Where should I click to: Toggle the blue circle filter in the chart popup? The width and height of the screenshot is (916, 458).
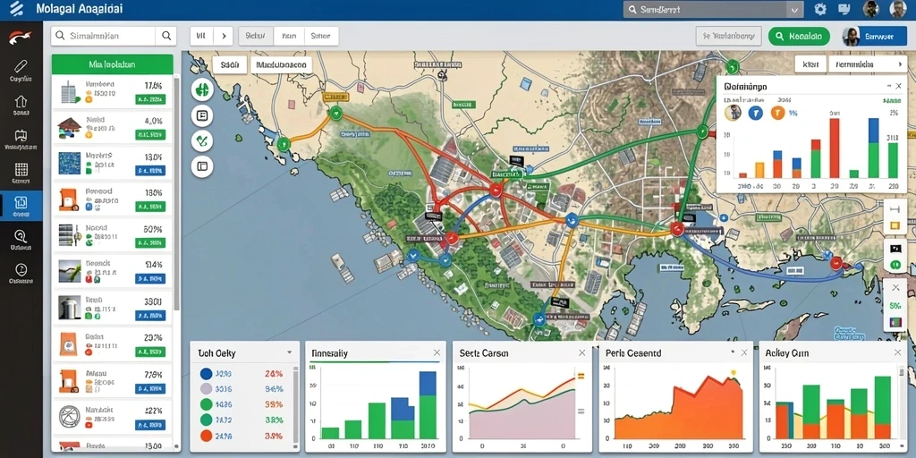tap(755, 113)
